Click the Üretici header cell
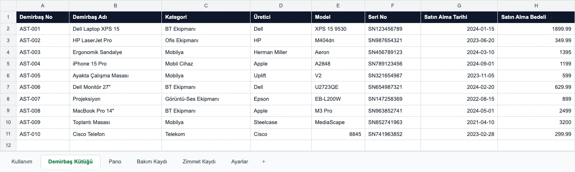The image size is (575, 172). pos(281,17)
